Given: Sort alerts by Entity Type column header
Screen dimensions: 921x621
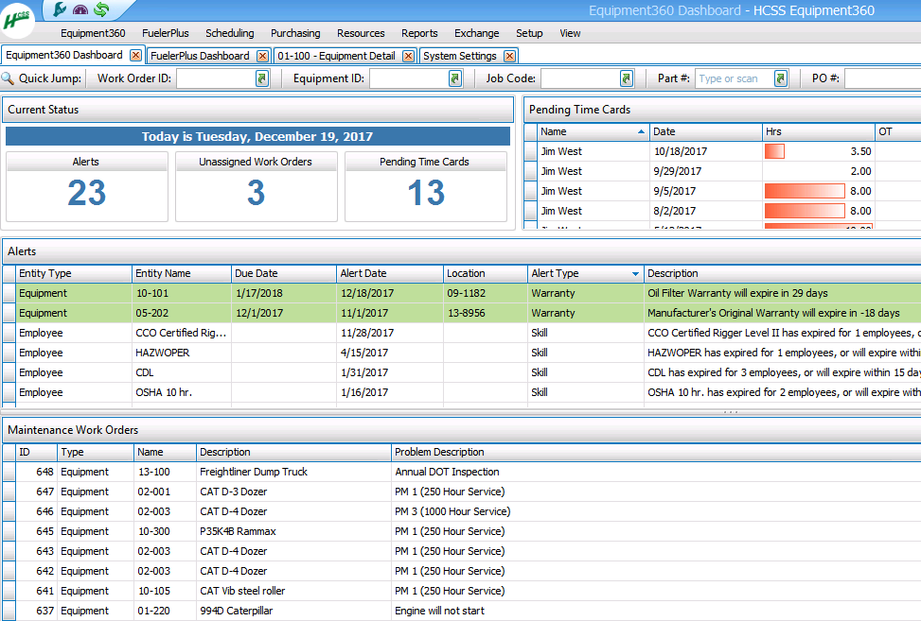Looking at the screenshot, I should tap(74, 274).
